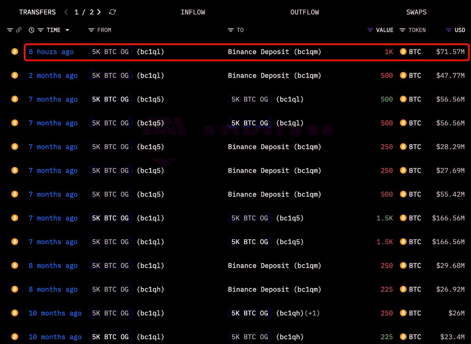Image resolution: width=471 pixels, height=344 pixels.
Task: Open '10 months ago' link on $23.4M row
Action: click(x=55, y=337)
